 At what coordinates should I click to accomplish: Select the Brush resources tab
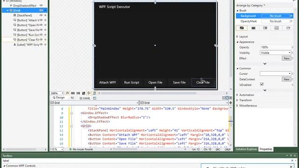point(288,28)
